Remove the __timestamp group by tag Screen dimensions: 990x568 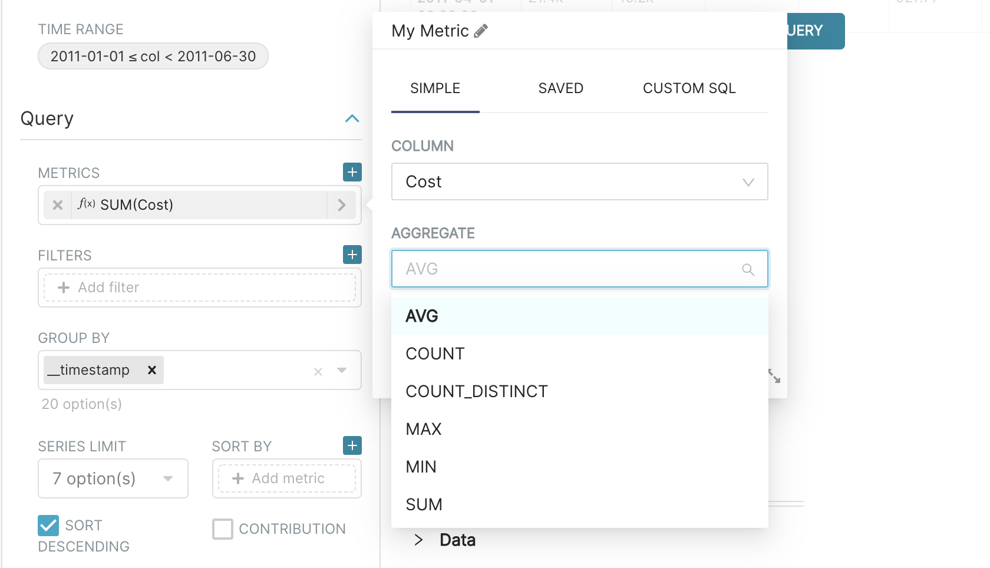(x=151, y=370)
